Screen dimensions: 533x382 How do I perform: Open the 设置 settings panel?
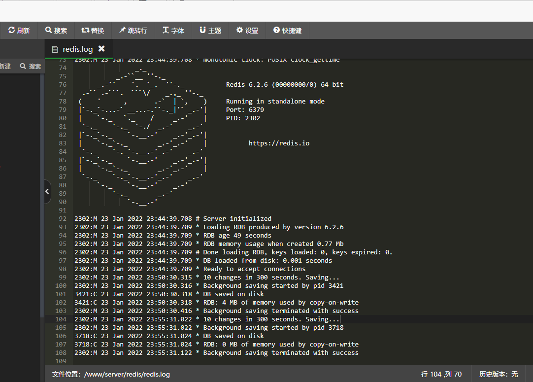pos(247,31)
